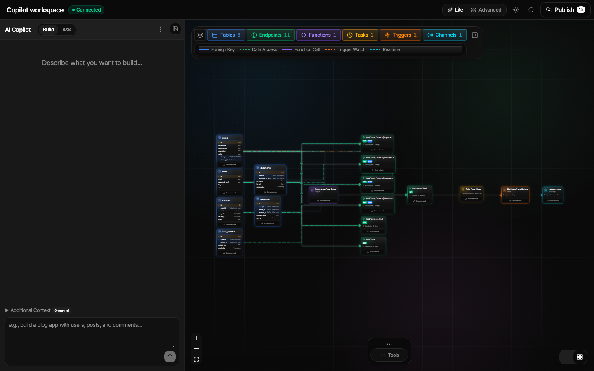Click the Connected status badge

86,10
